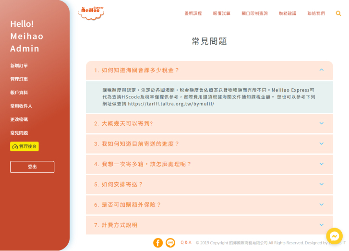Expand question 4 about multiple boxes
Viewport: 349px width, 251px height.
pyautogui.click(x=209, y=164)
